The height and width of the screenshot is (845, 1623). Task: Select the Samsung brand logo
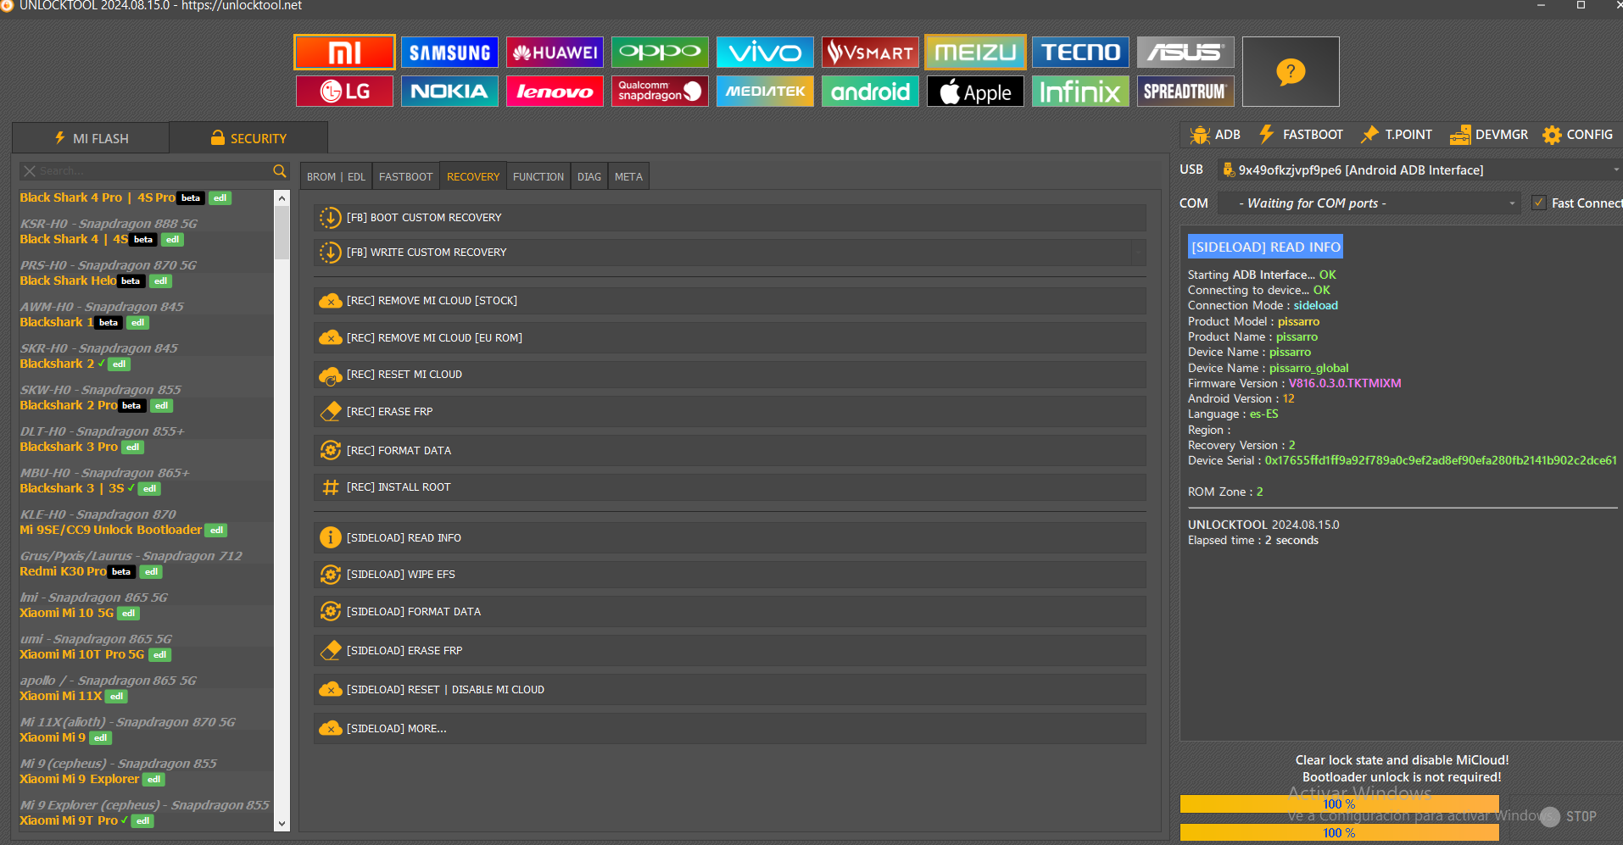(449, 53)
